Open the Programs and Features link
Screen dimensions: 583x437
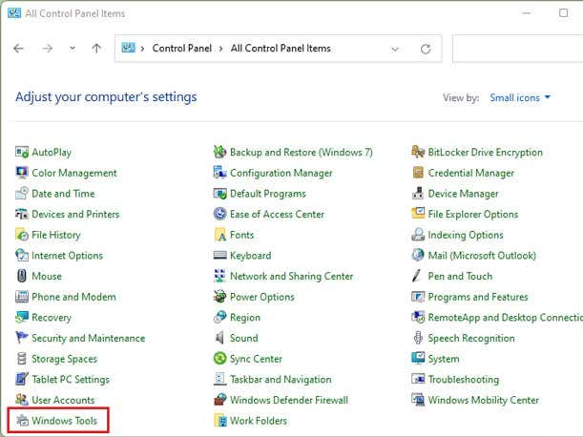click(477, 297)
